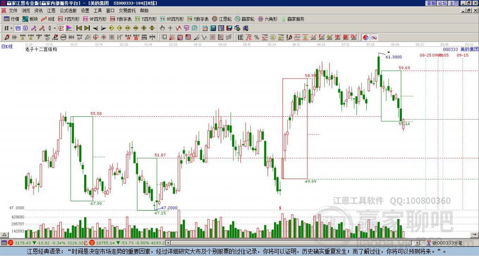Image resolution: width=479 pixels, height=256 pixels.
Task: Open the P数字表 tool
Action: click(x=121, y=19)
